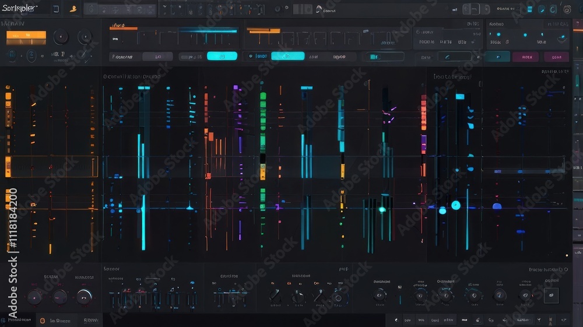Click the red-orange LED meter column in the timeline
Screen dimensions: 583x327
(x=423, y=112)
